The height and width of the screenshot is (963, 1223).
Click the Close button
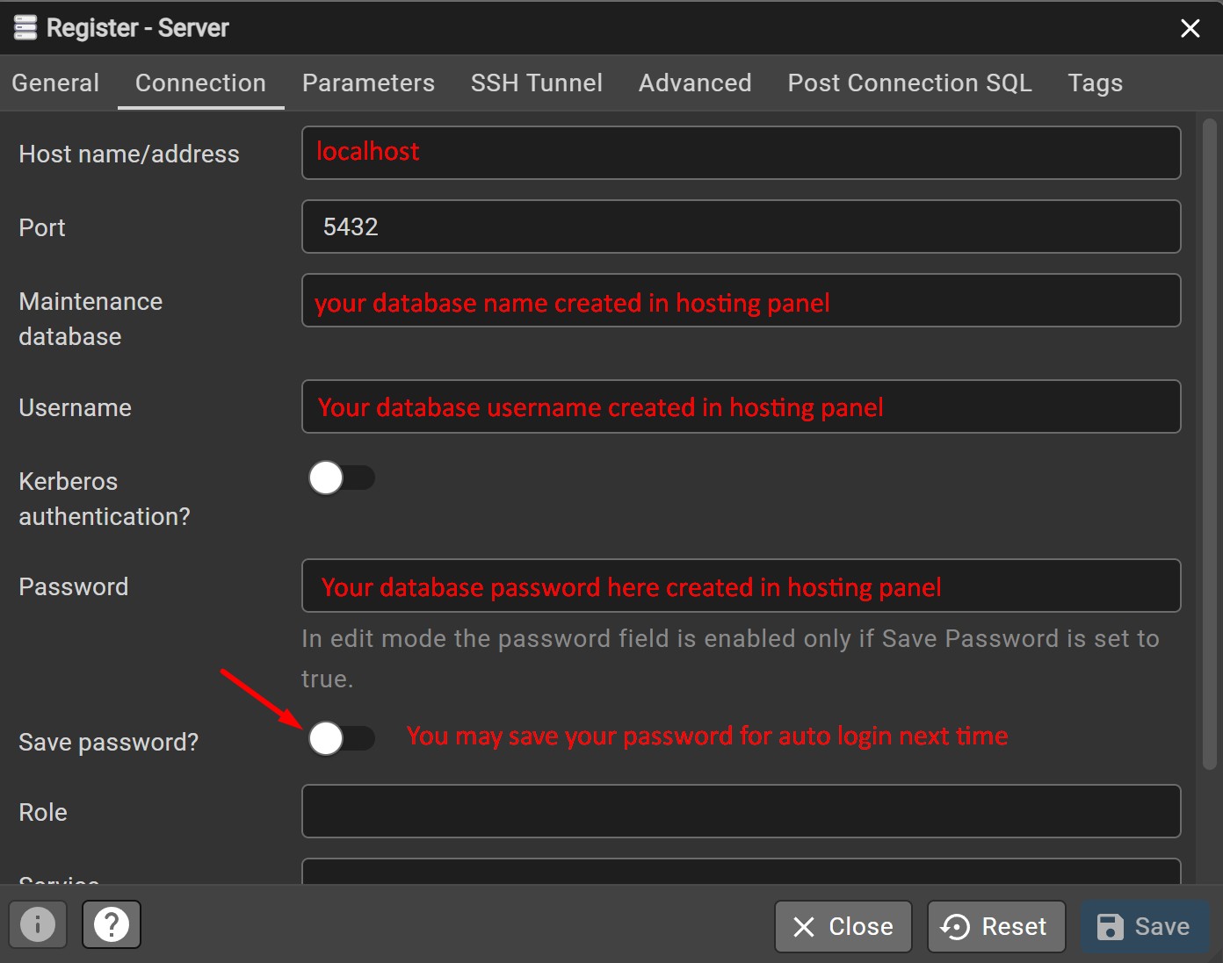(x=843, y=926)
